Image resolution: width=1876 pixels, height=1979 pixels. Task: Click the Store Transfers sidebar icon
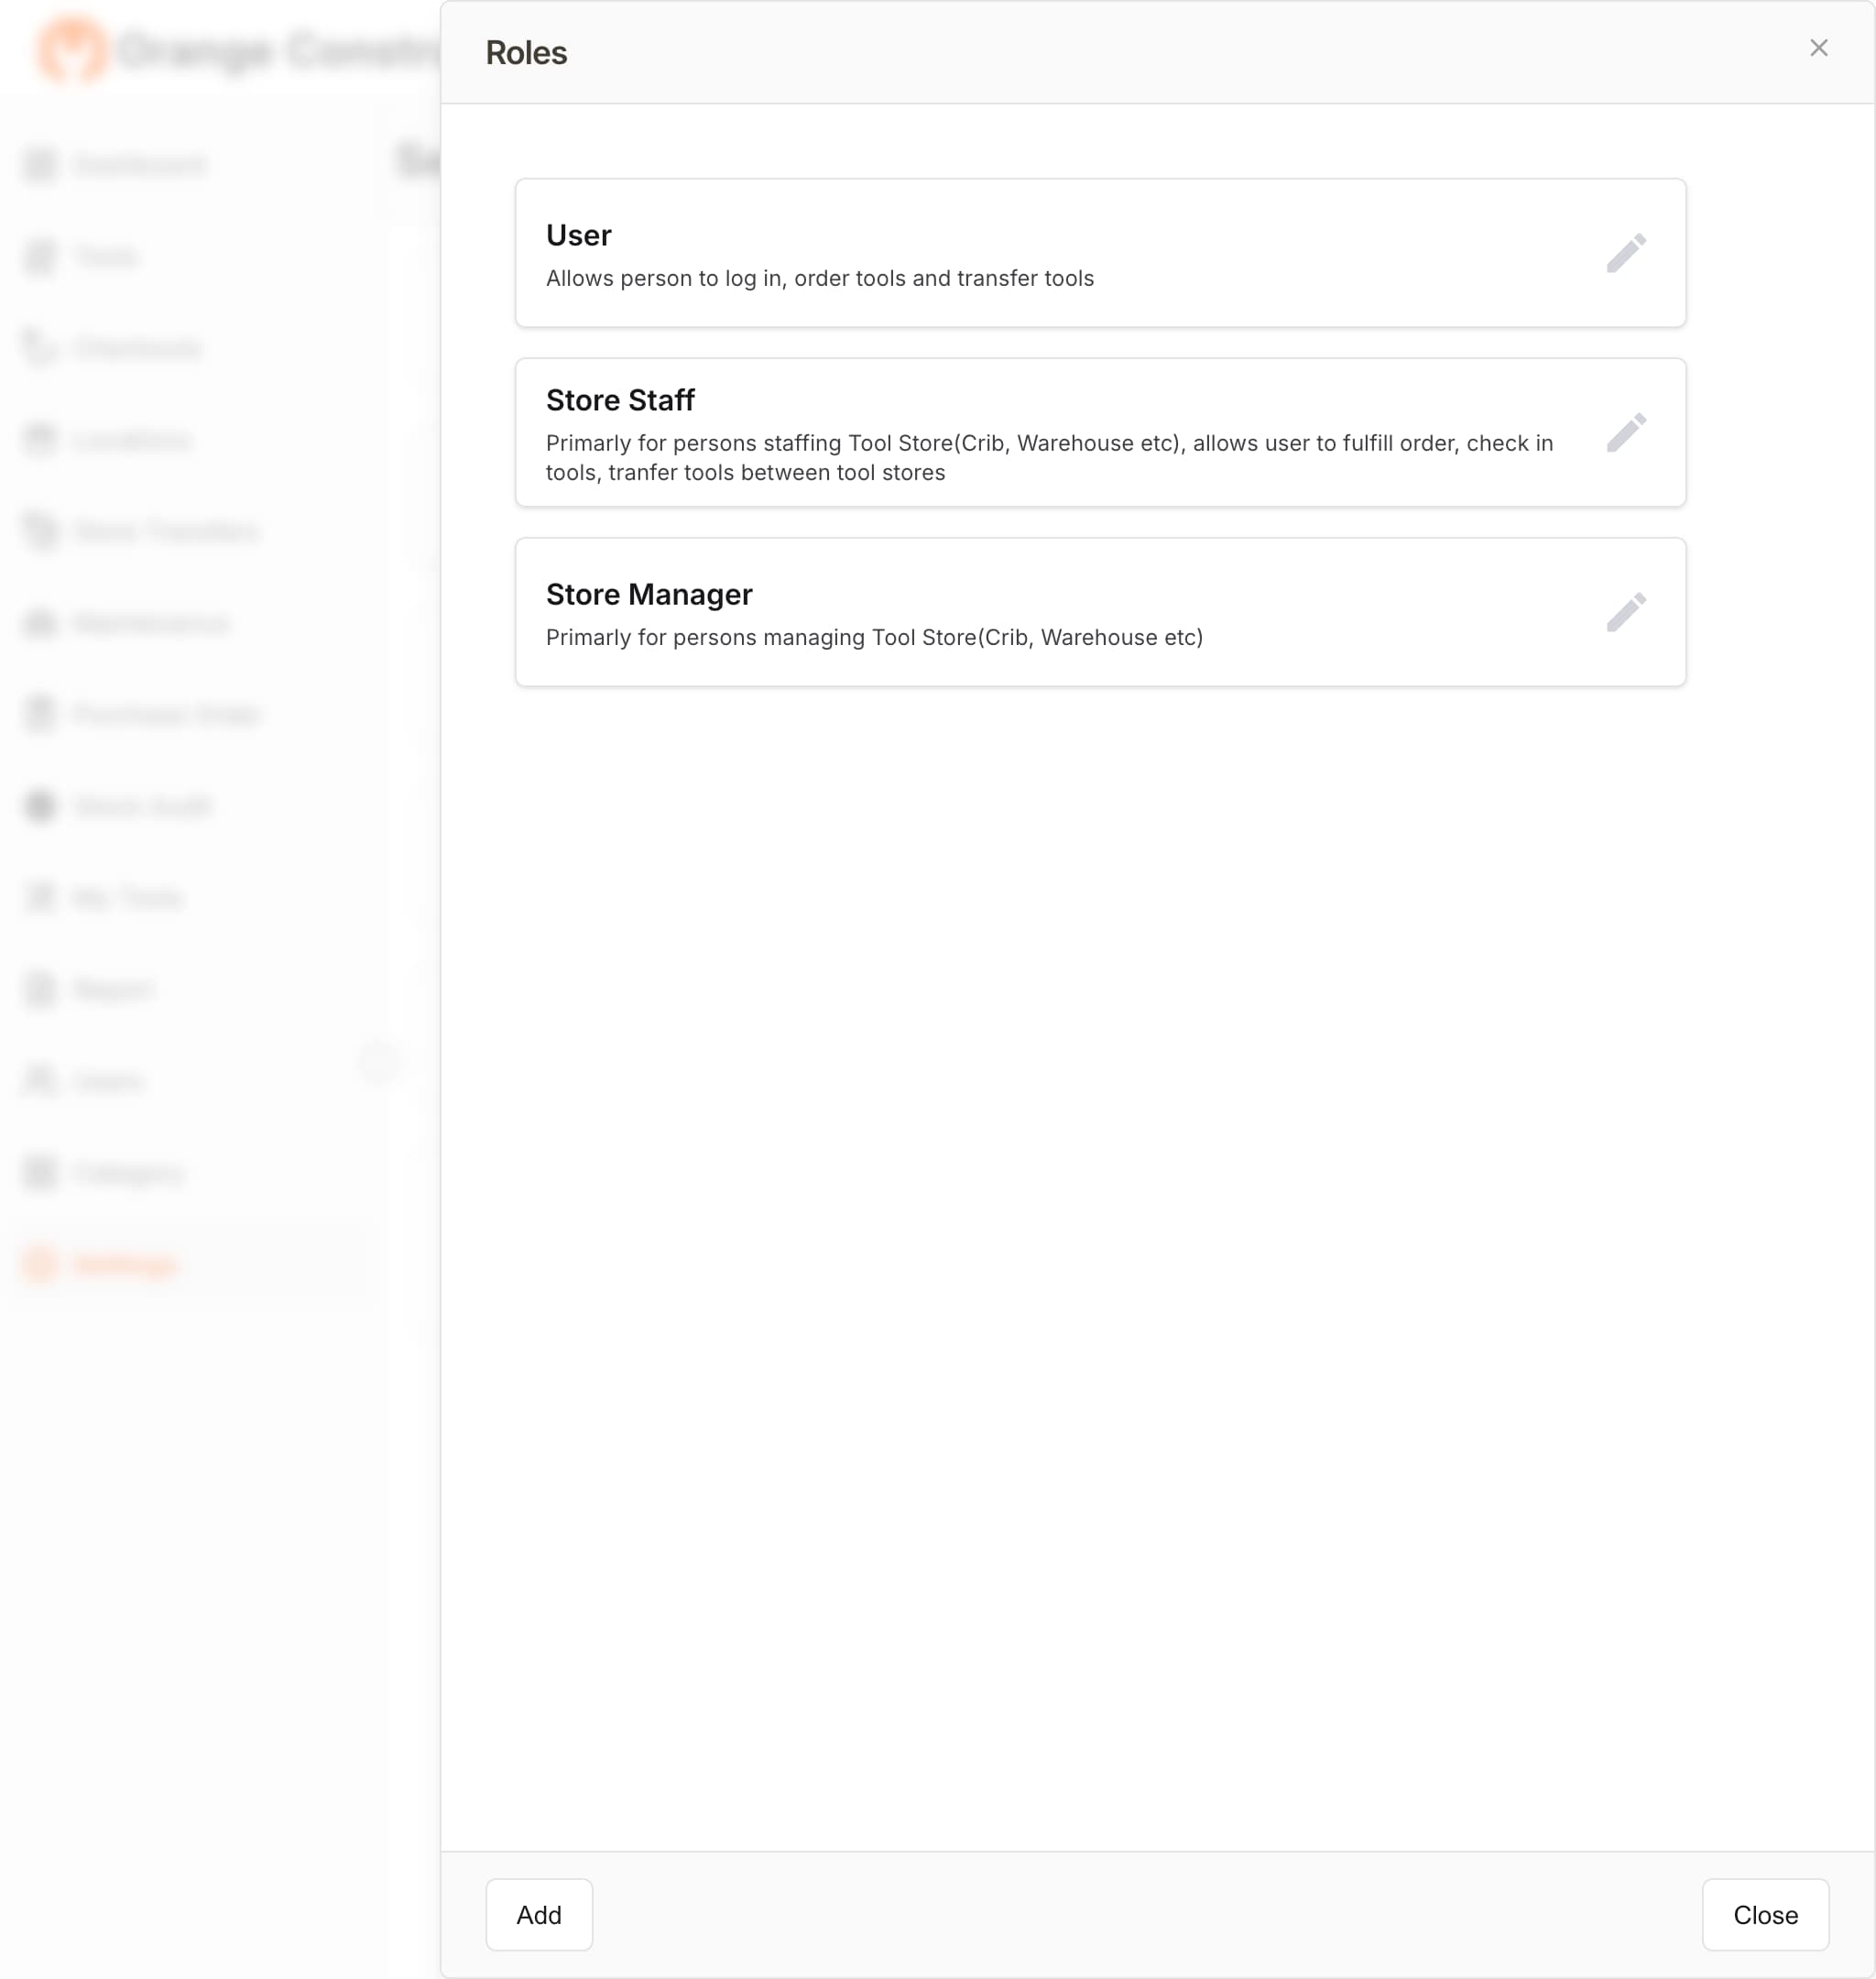pos(41,531)
